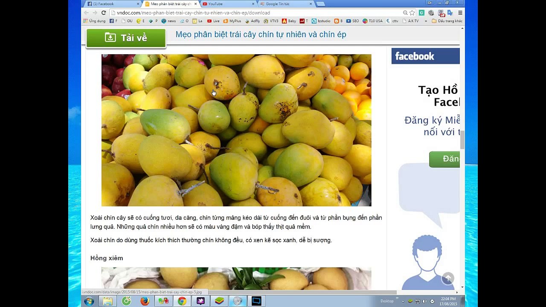The height and width of the screenshot is (307, 546).
Task: Click the mango photo in the article
Action: (x=236, y=130)
